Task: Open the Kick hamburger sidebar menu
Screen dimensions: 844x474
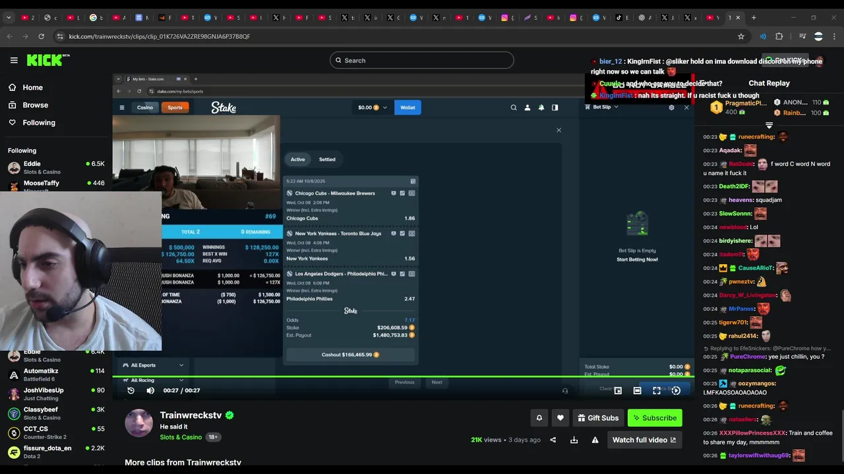Action: (14, 60)
